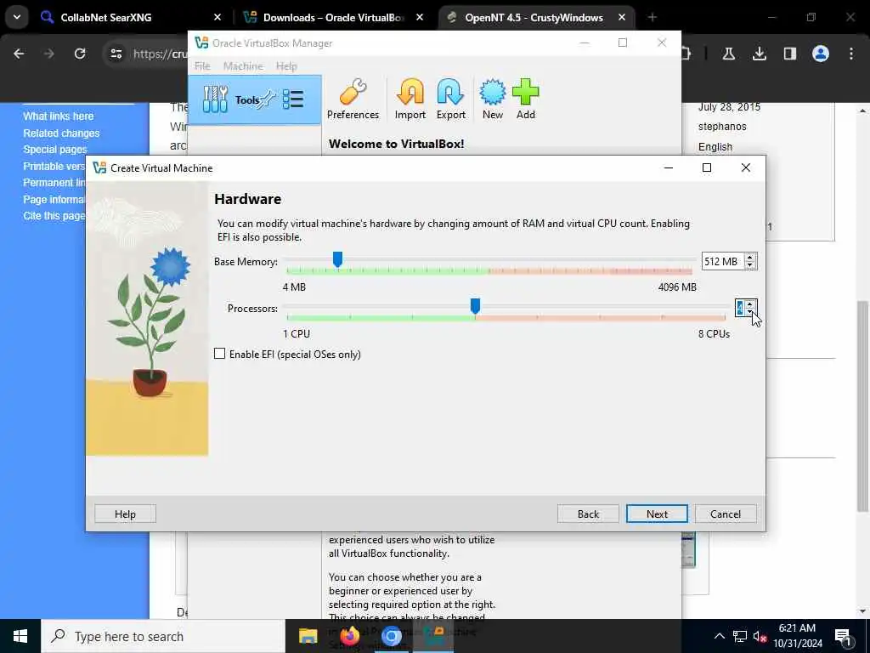The height and width of the screenshot is (653, 870).
Task: Open the Help menu in VirtualBox Manager
Action: pyautogui.click(x=286, y=66)
